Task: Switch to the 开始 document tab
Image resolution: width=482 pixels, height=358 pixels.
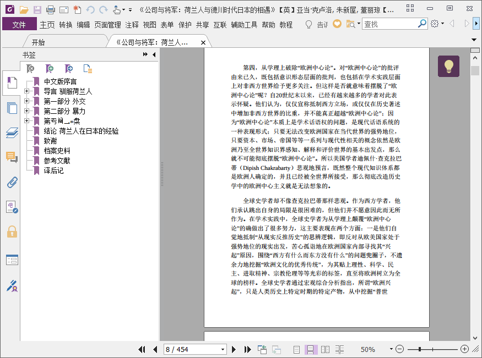Action: [x=38, y=42]
